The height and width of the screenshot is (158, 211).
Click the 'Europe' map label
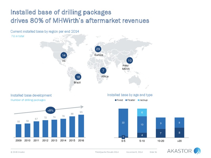99,55
